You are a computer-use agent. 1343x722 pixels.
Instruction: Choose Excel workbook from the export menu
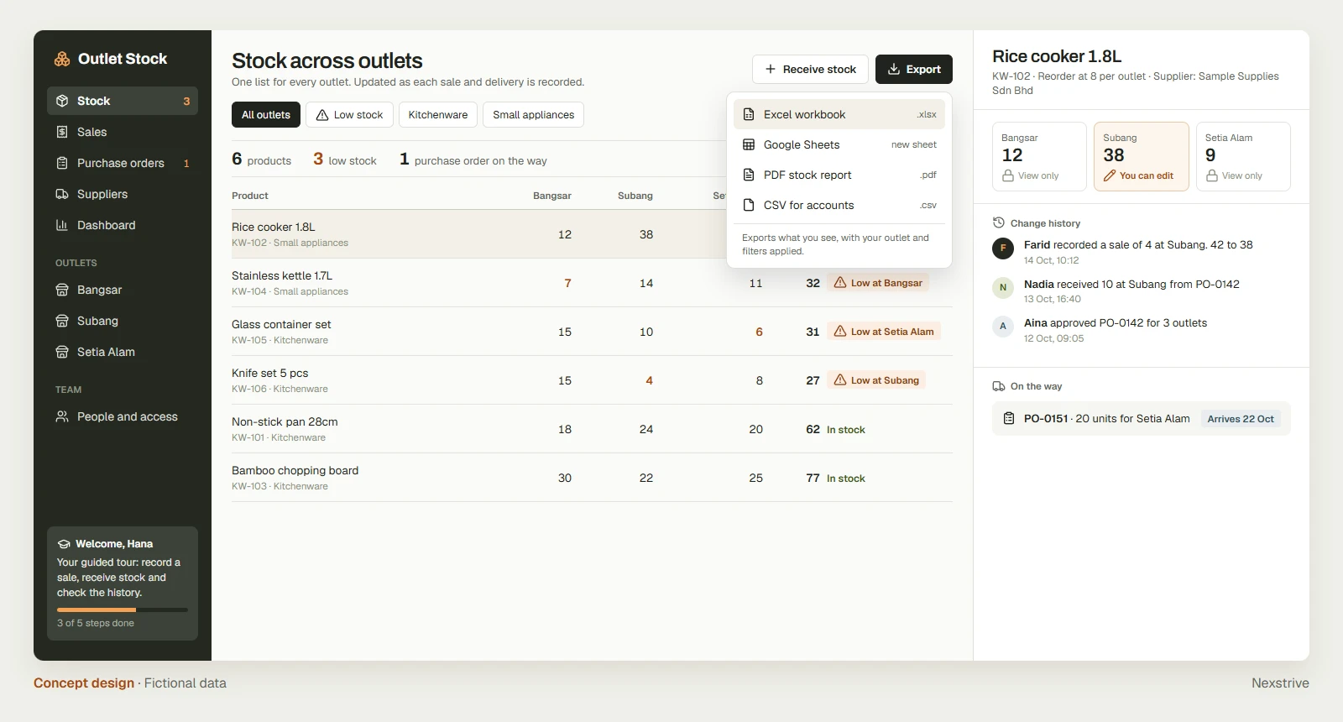839,114
